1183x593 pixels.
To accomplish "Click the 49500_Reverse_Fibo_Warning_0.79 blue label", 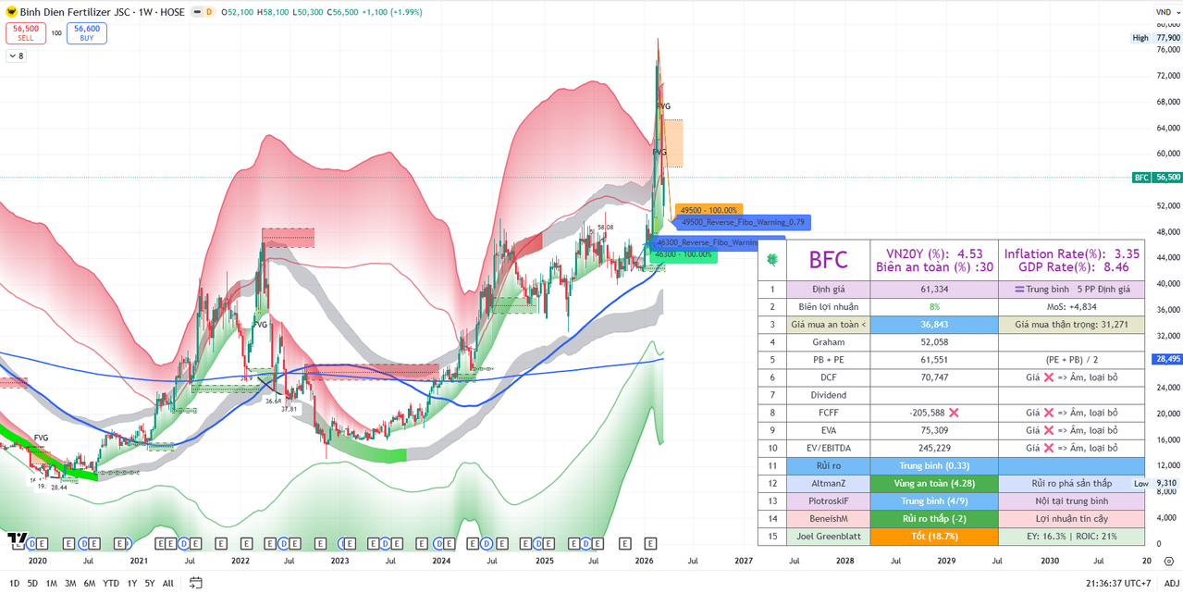I will [x=743, y=222].
